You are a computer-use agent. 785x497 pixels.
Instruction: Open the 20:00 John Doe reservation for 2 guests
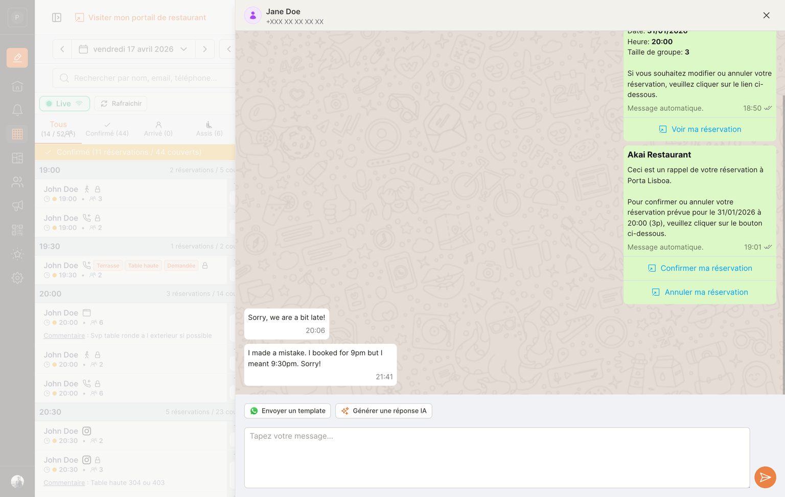click(131, 359)
